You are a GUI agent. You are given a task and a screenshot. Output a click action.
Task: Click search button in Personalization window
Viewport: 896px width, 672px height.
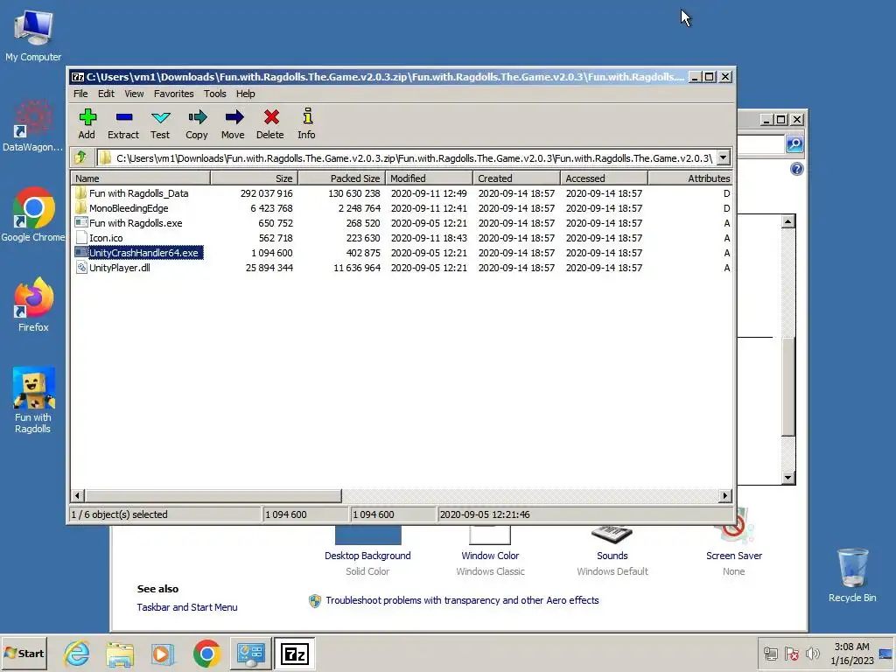click(794, 144)
